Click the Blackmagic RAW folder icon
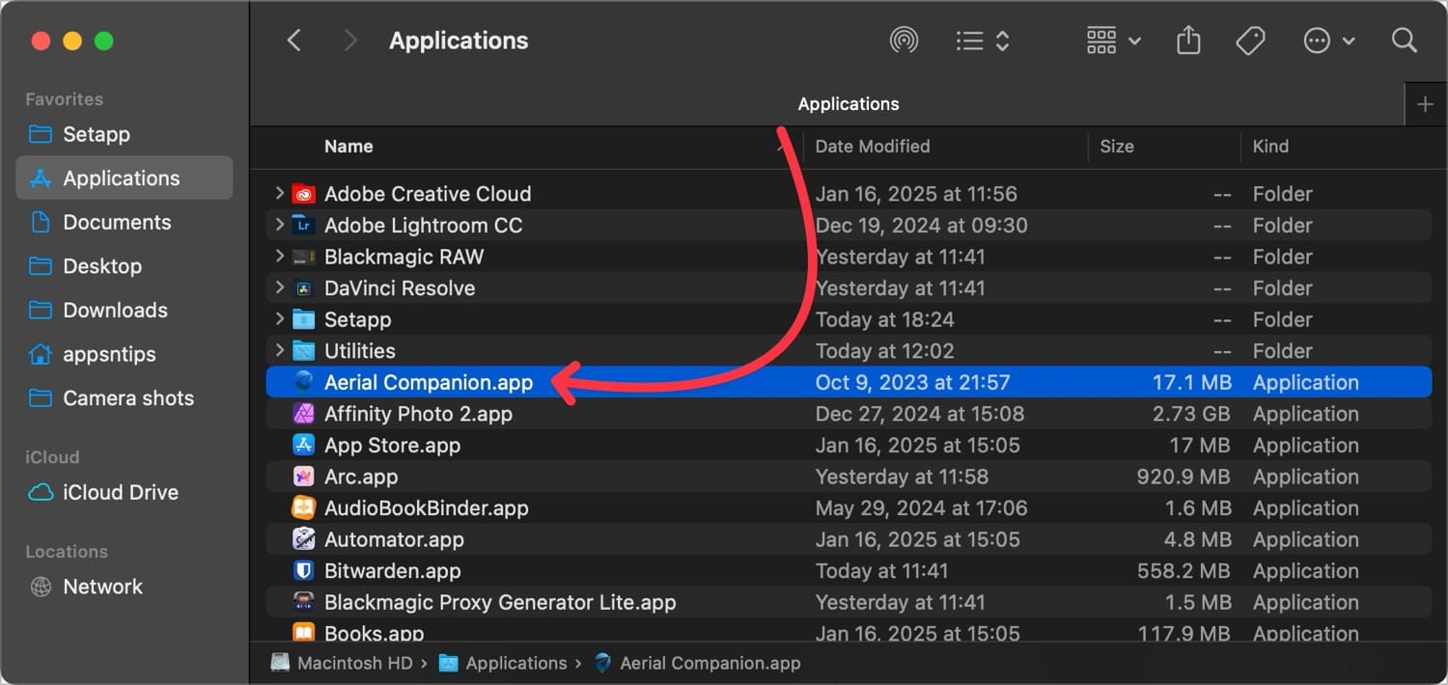 pyautogui.click(x=304, y=257)
